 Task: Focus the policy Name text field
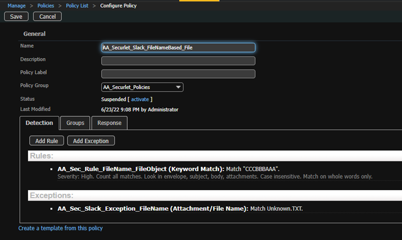click(x=178, y=48)
